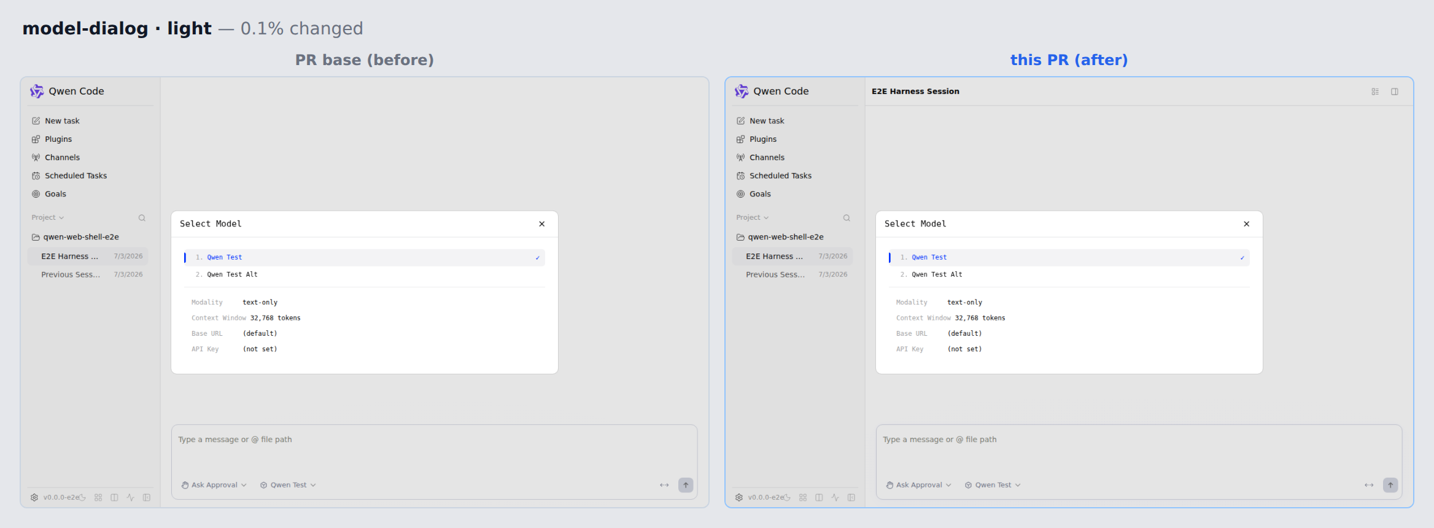Screen dimensions: 1434x528
Task: Toggle right side panel icon in after header
Action: coord(1395,91)
